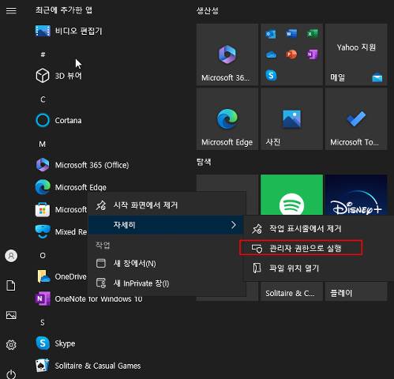394x379 pixels.
Task: Open the 사진 tile
Action: pyautogui.click(x=291, y=119)
